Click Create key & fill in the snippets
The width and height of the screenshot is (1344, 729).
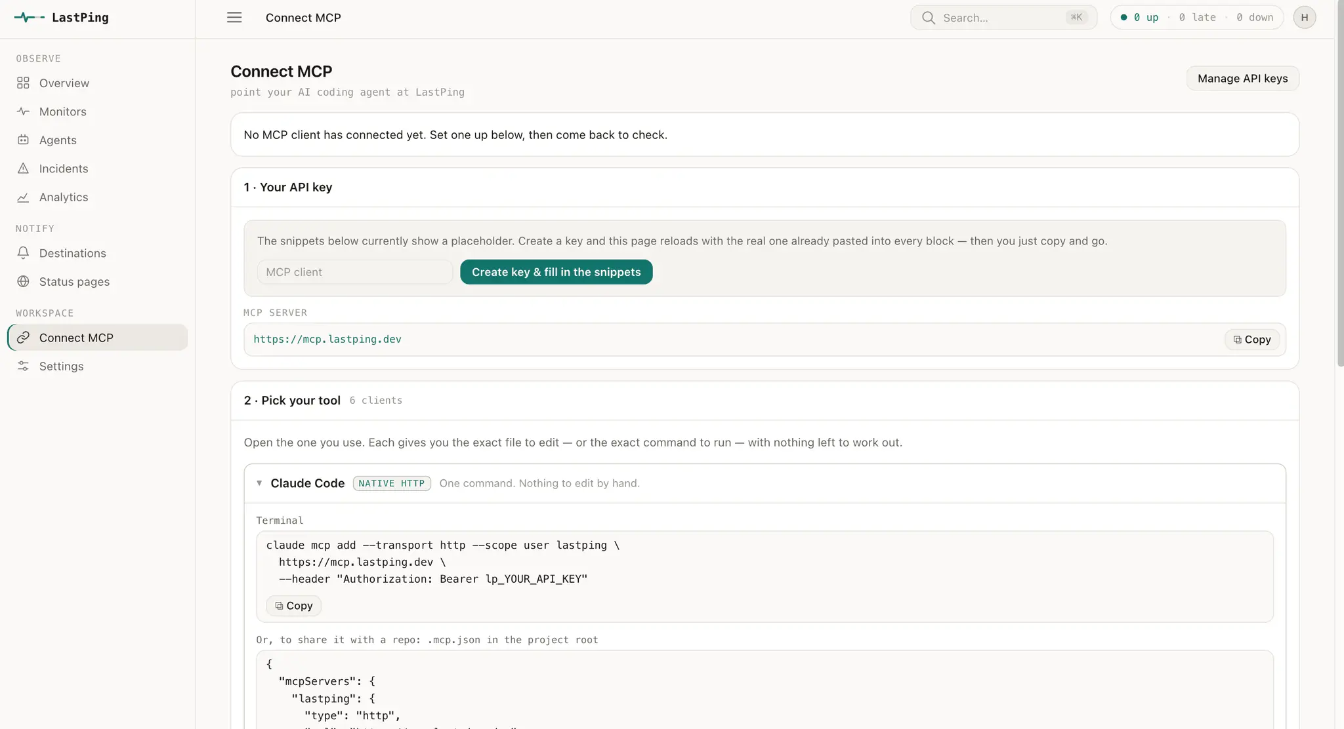click(x=556, y=272)
